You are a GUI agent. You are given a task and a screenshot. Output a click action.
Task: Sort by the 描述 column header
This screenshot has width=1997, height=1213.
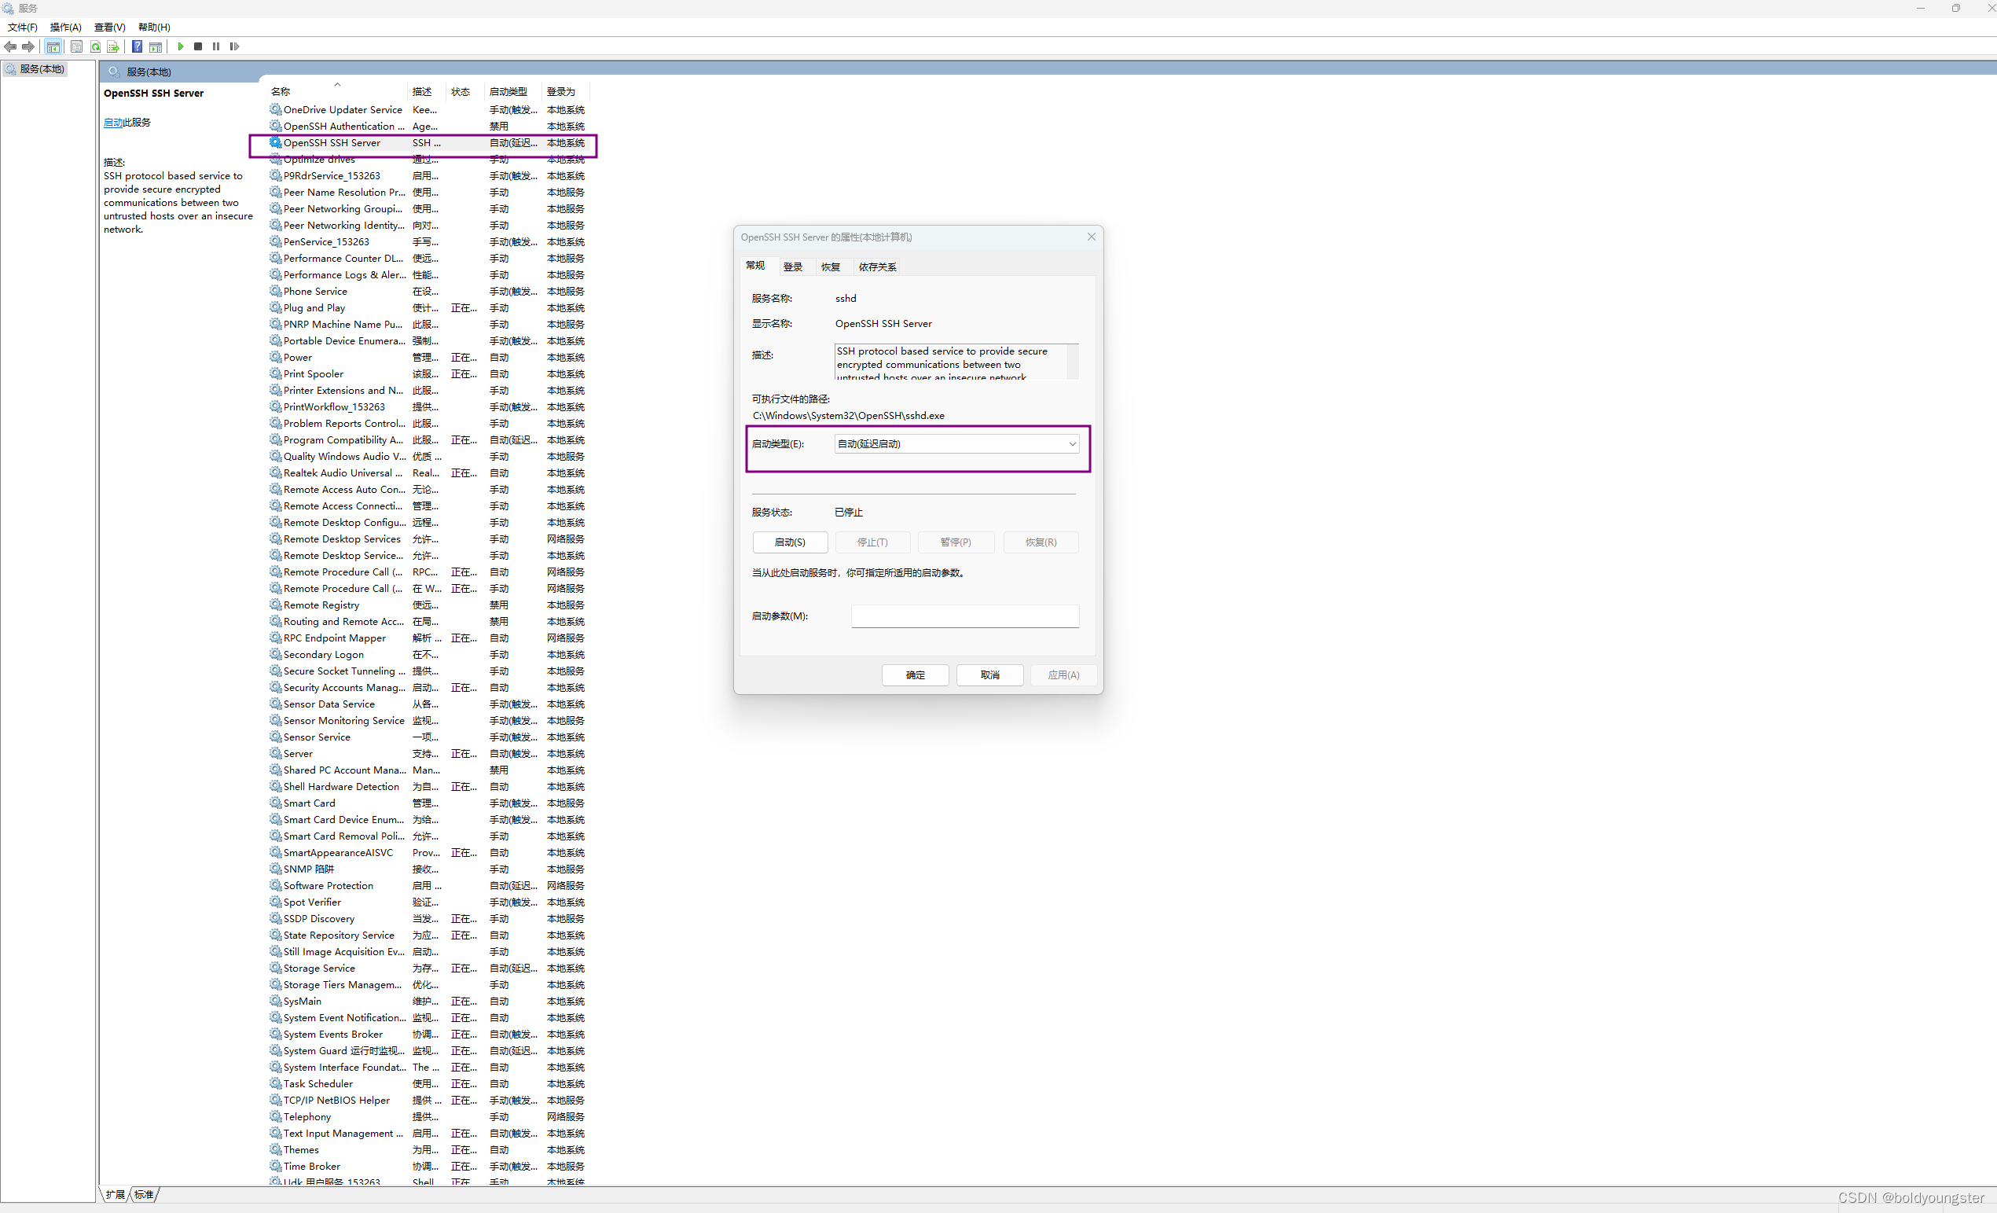[425, 92]
